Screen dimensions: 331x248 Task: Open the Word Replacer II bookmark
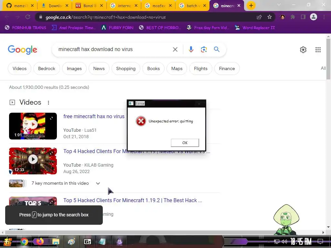tap(255, 28)
